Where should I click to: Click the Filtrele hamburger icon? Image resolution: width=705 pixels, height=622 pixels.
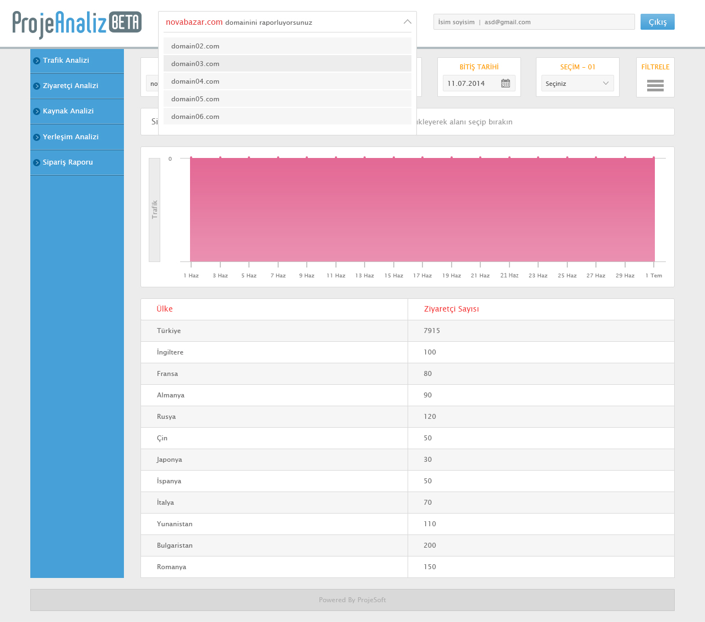655,85
